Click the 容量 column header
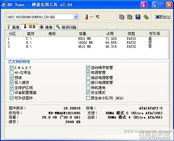Screen dimensions: 174x141 point(90,33)
